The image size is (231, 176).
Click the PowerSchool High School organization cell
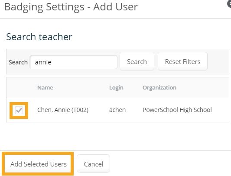177,110
